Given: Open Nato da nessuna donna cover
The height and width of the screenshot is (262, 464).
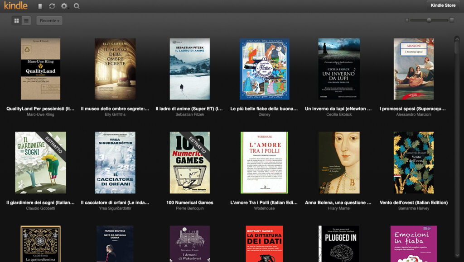Looking at the screenshot, I should 115,244.
